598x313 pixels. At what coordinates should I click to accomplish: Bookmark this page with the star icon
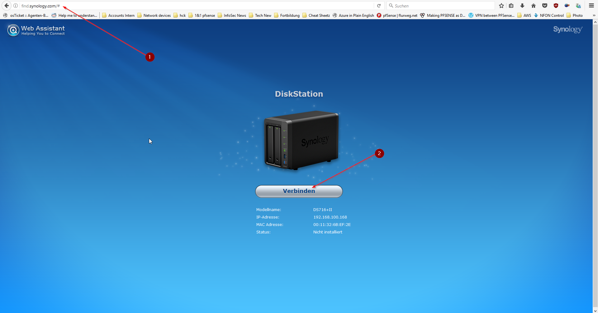point(501,6)
